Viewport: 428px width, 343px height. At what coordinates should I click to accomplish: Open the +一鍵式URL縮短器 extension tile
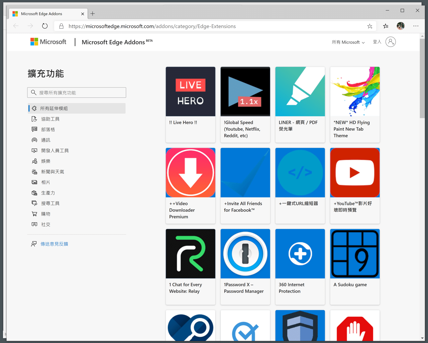click(300, 186)
